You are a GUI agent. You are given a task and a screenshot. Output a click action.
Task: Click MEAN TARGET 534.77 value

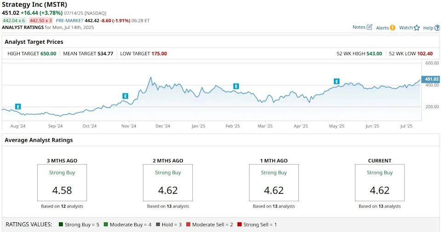[105, 53]
